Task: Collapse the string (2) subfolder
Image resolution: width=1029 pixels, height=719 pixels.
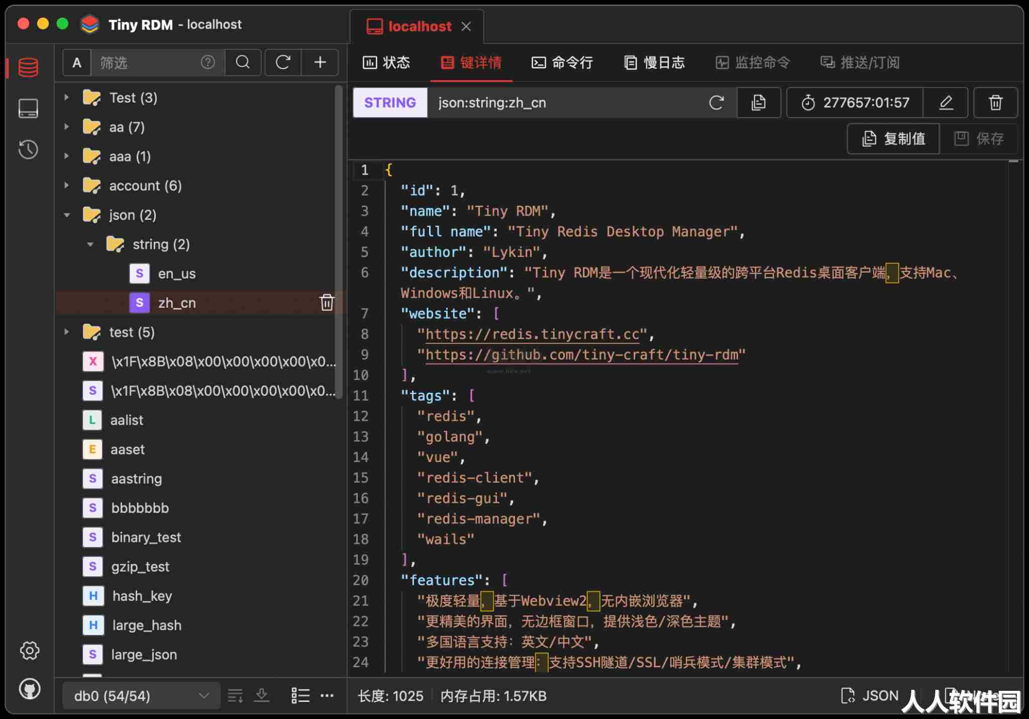Action: click(90, 244)
